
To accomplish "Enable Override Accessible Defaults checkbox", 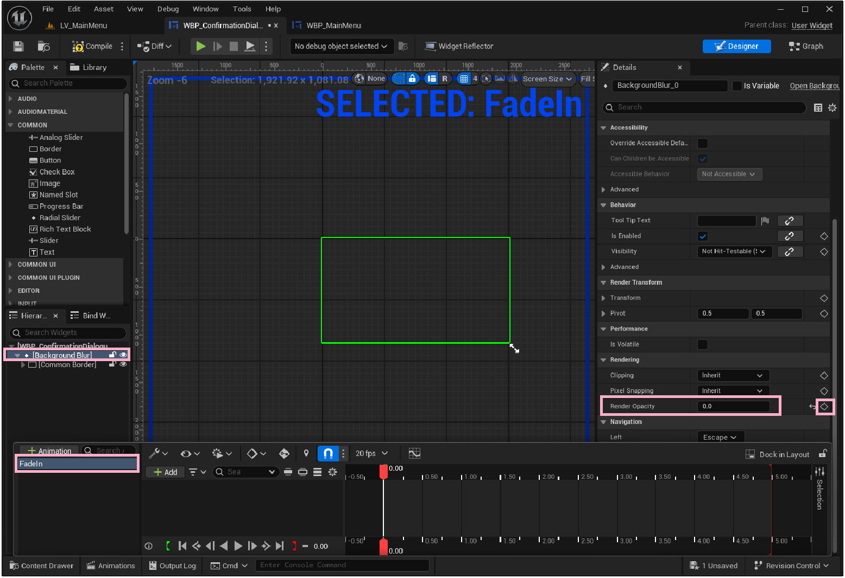I will (702, 143).
